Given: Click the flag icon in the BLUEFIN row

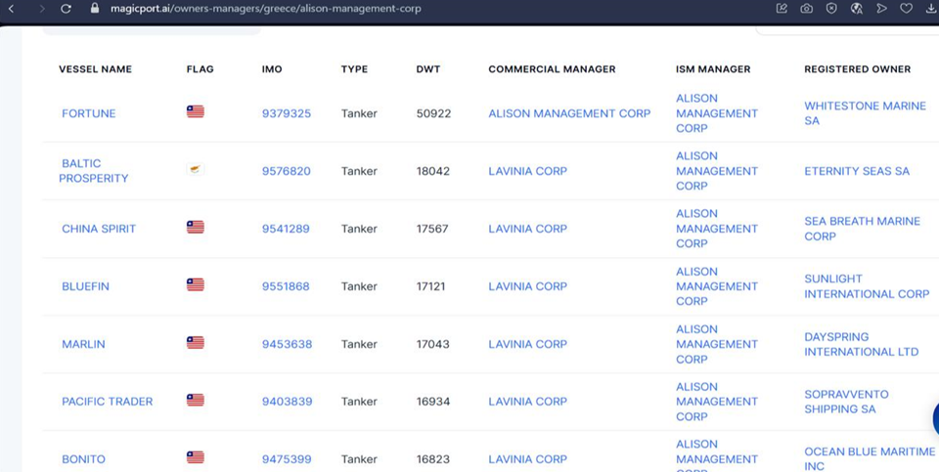Looking at the screenshot, I should 196,284.
